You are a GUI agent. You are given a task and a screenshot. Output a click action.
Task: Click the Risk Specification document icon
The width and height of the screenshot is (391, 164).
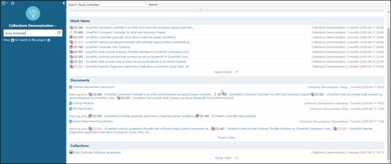click(71, 109)
